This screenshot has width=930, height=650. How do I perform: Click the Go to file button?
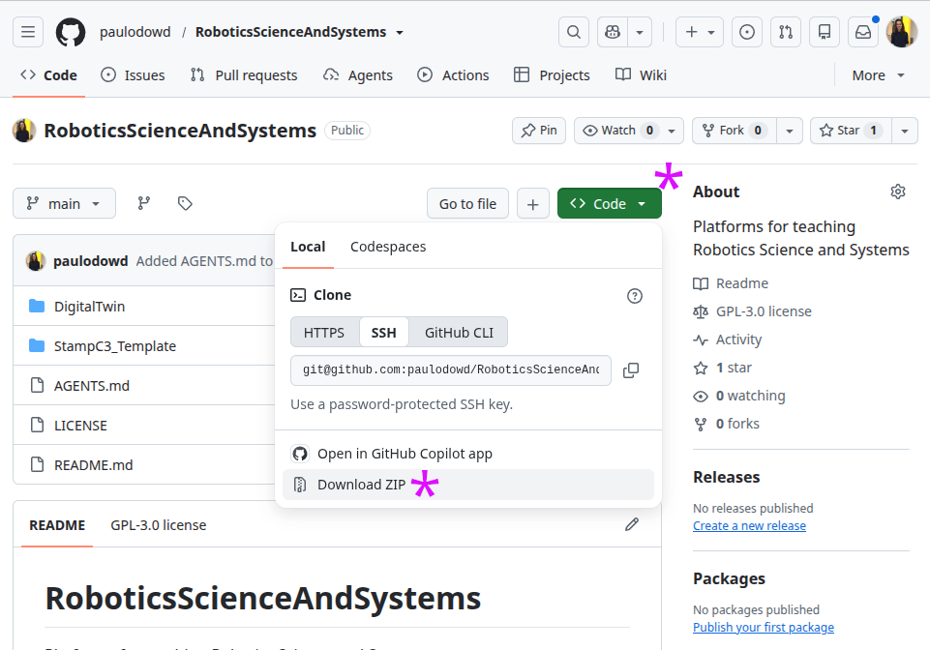(x=467, y=203)
